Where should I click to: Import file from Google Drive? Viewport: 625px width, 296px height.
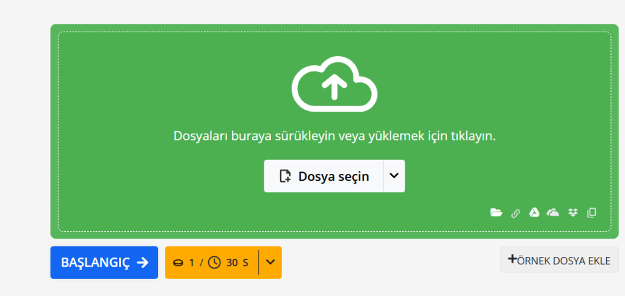pos(534,212)
